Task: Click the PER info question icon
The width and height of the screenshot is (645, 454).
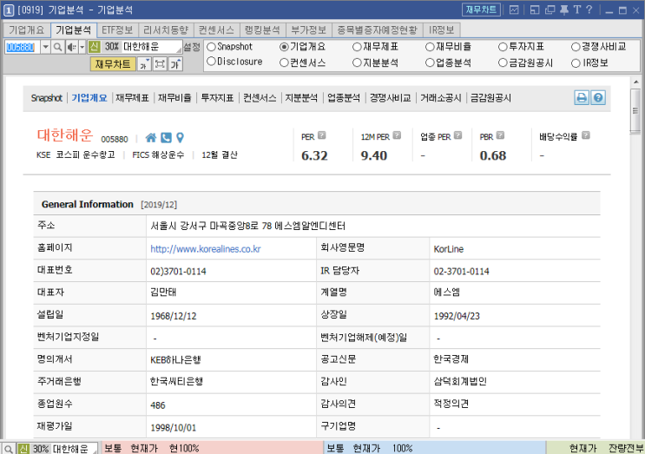Action: coord(322,135)
